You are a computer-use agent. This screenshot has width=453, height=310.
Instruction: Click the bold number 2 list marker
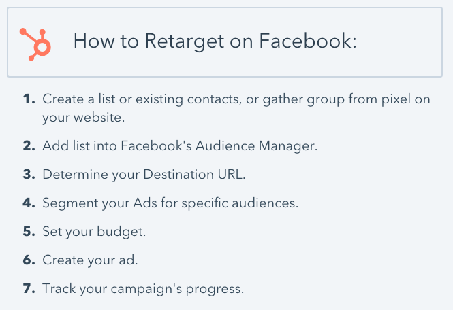pyautogui.click(x=29, y=145)
